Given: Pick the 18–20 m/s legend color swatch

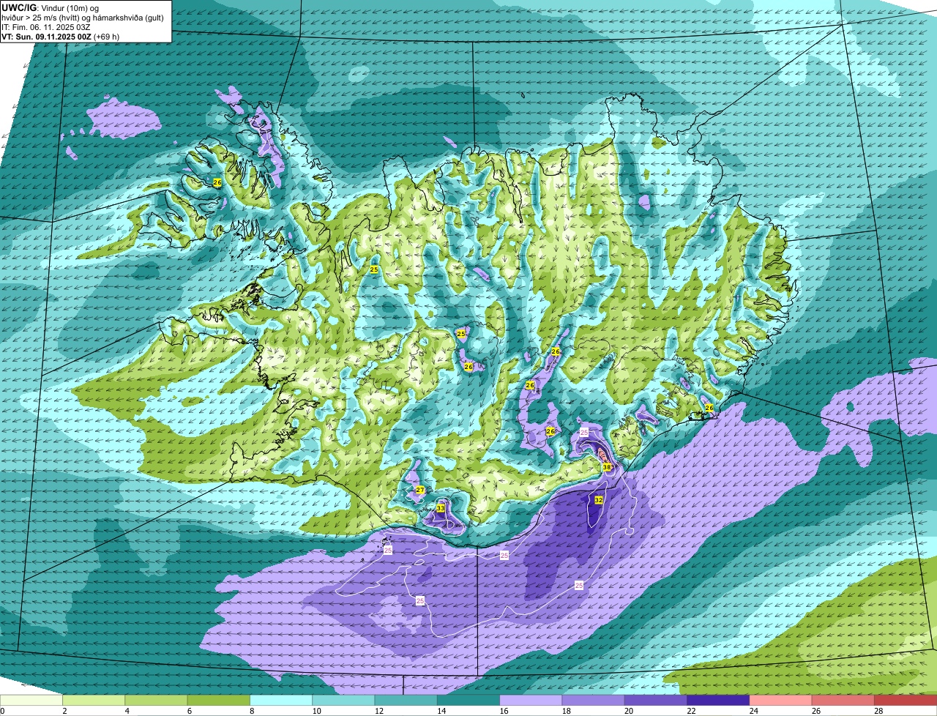Looking at the screenshot, I should (594, 700).
